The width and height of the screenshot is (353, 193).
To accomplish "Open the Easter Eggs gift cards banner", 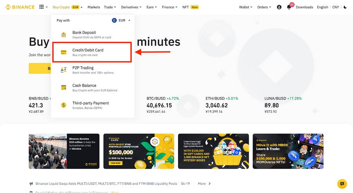I will tap(213, 151).
